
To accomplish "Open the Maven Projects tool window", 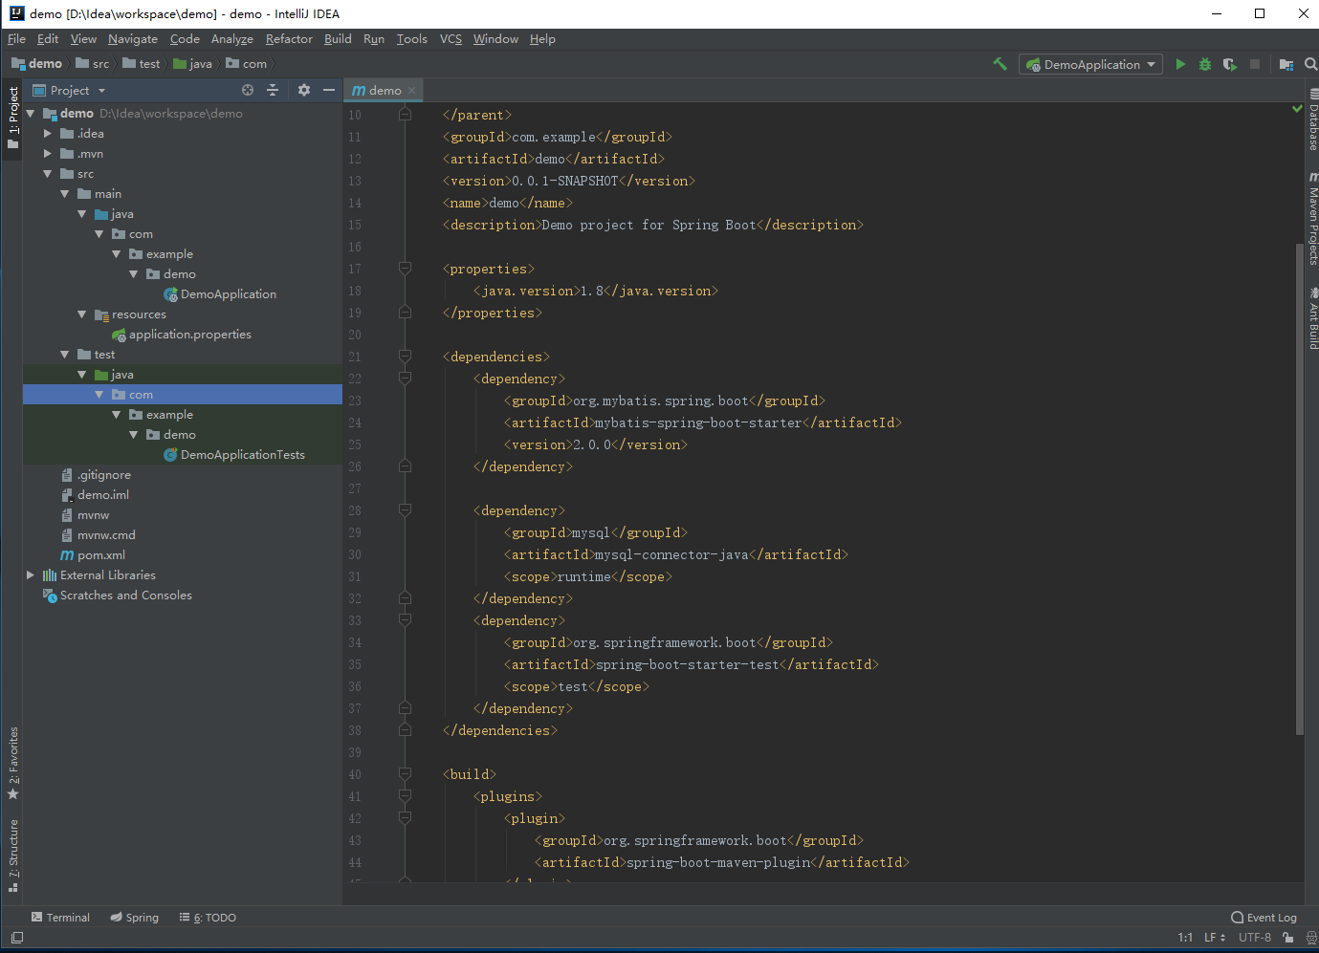I will pos(1313,218).
